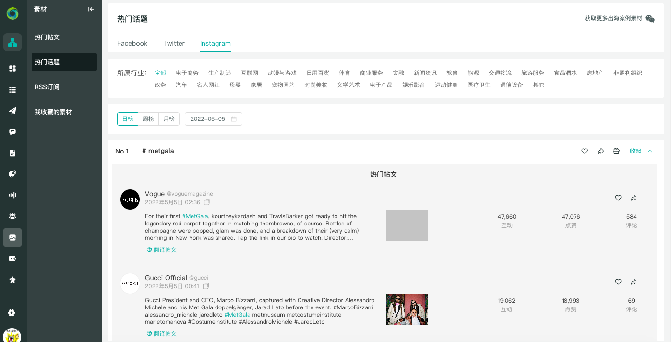Open the Gucci post image thumbnail
This screenshot has height=342, width=672.
coord(407,309)
